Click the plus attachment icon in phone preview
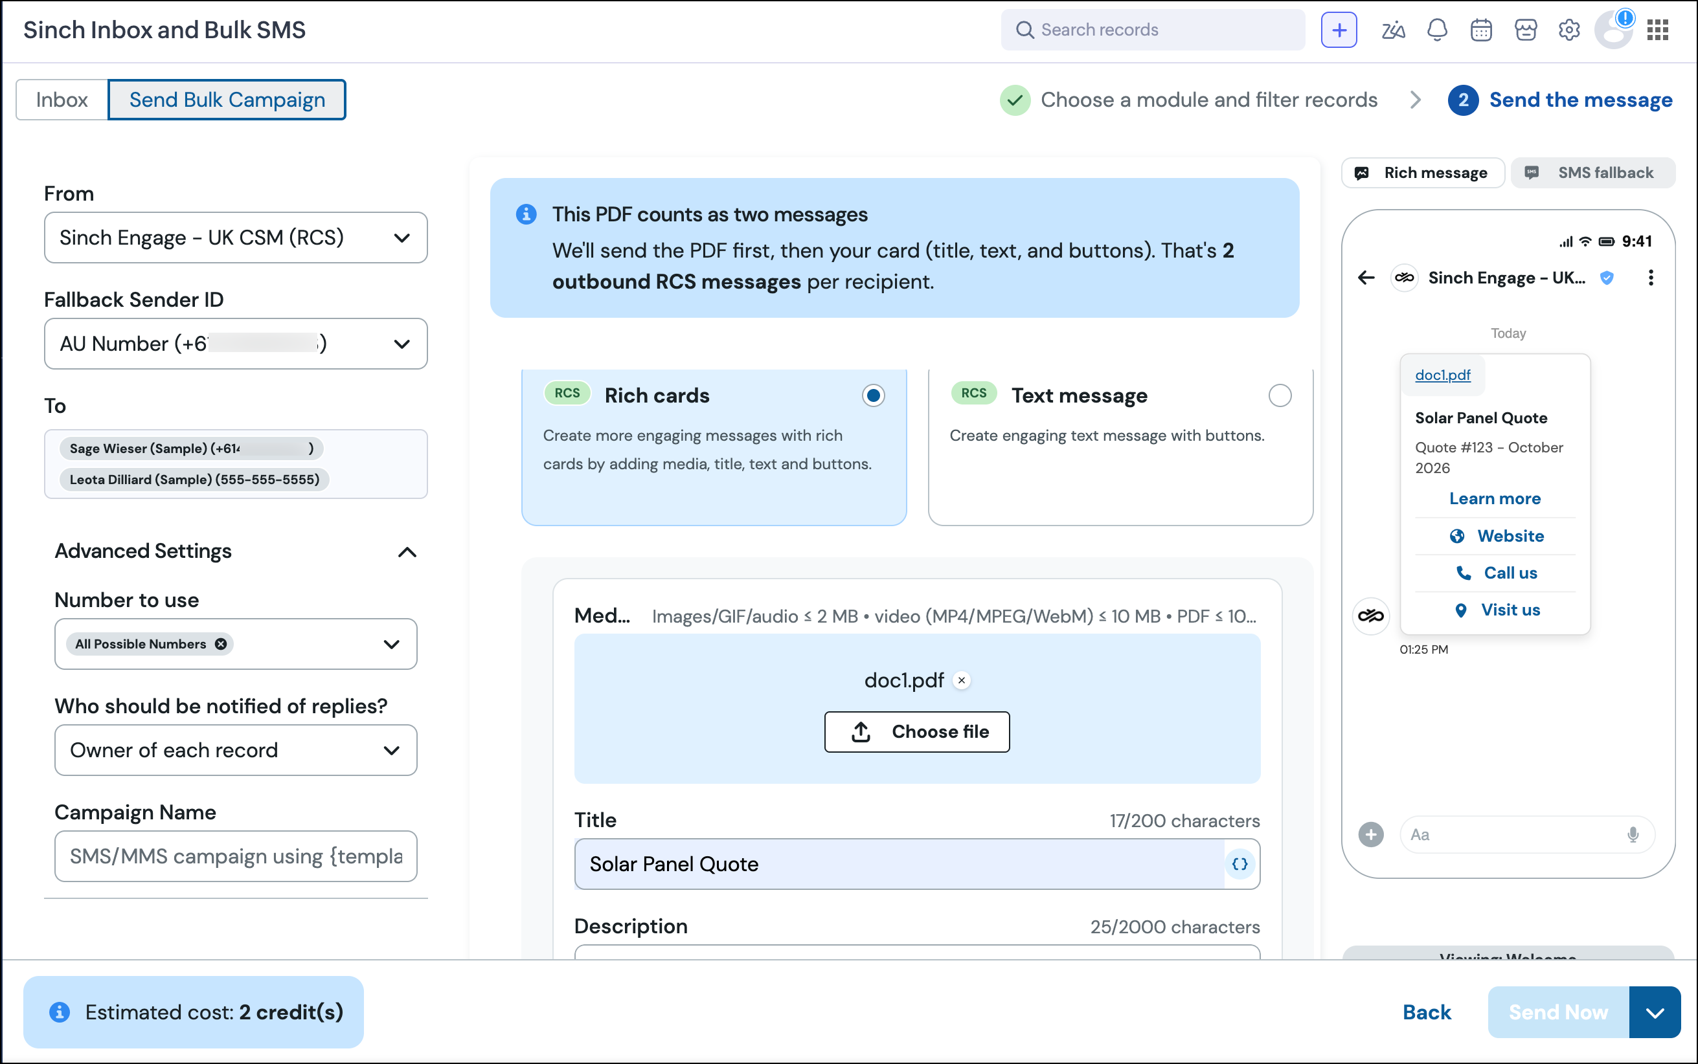 tap(1370, 834)
